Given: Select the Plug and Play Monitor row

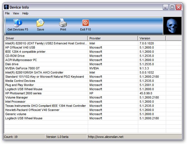Looking at the screenshot, I should click(93, 85).
